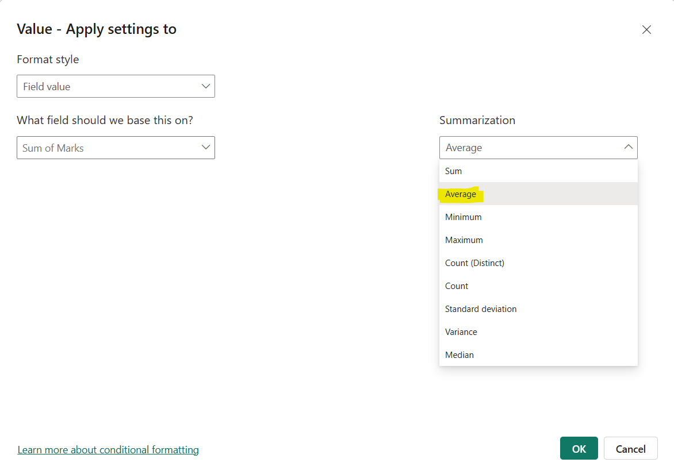Select Median as the summarization method
This screenshot has height=474, width=674.
pos(459,354)
